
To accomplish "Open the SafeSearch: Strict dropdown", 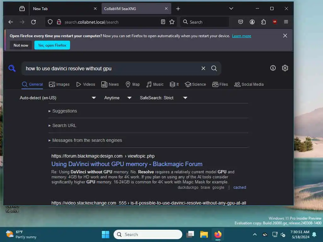I will pos(164,98).
